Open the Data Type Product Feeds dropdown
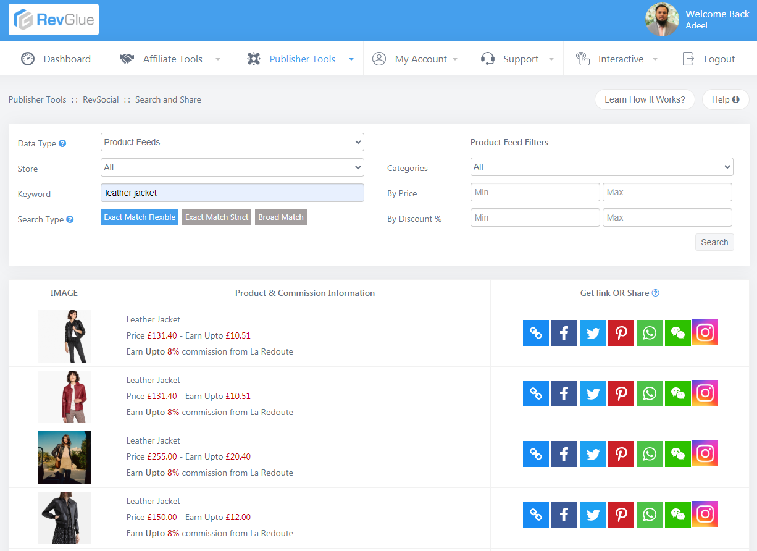757x551 pixels. click(x=232, y=142)
